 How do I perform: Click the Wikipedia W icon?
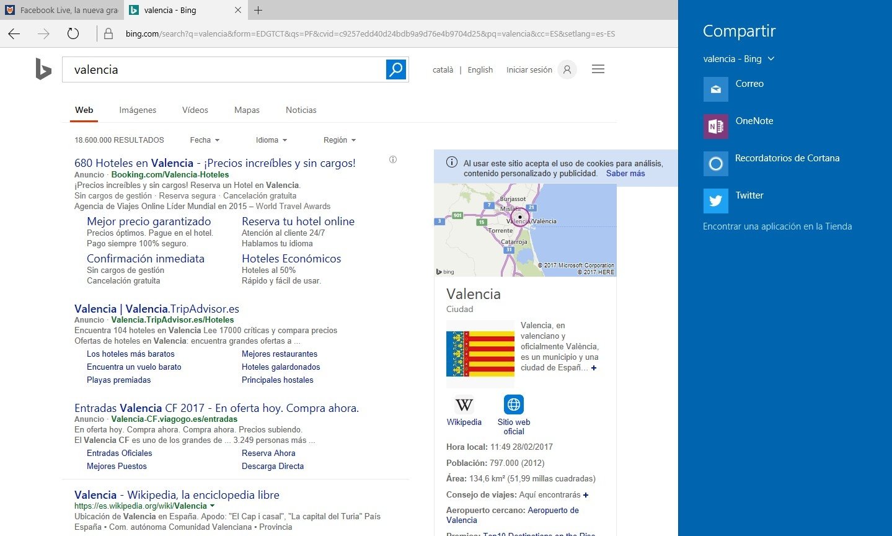464,404
